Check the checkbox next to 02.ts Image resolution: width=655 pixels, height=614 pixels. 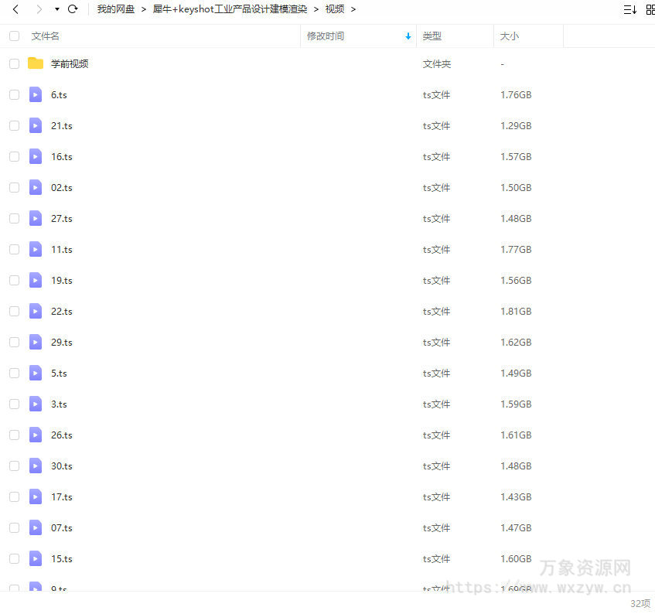point(13,187)
